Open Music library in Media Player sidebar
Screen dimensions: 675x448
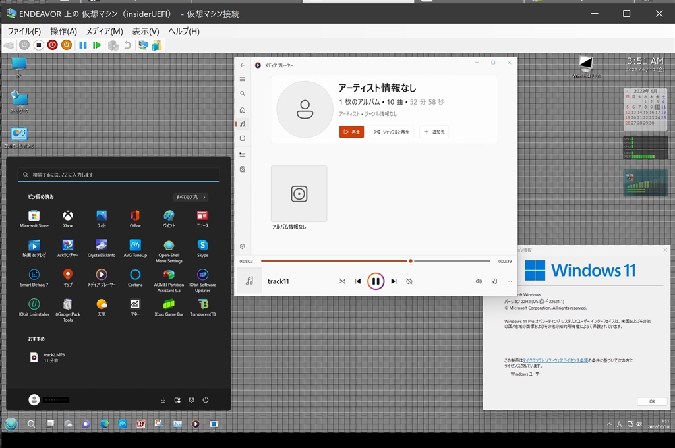click(x=243, y=124)
